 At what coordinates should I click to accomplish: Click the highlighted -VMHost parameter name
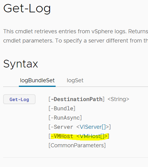(62, 136)
